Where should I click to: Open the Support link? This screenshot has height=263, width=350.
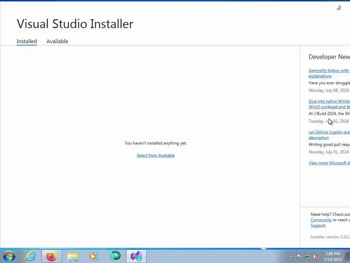point(318,225)
